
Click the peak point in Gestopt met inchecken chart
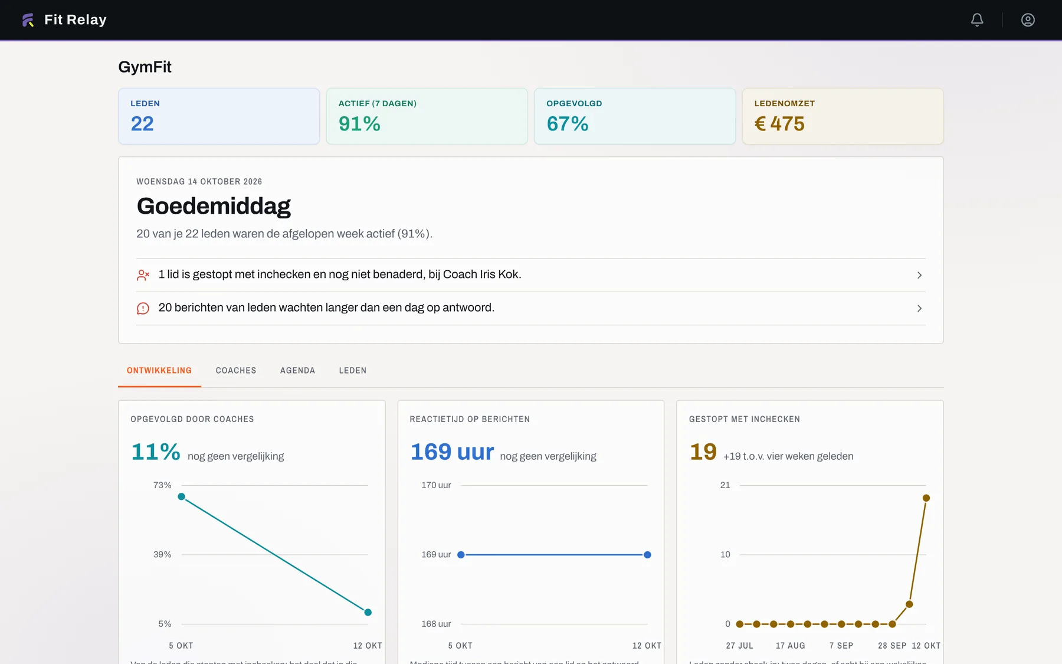pyautogui.click(x=926, y=498)
